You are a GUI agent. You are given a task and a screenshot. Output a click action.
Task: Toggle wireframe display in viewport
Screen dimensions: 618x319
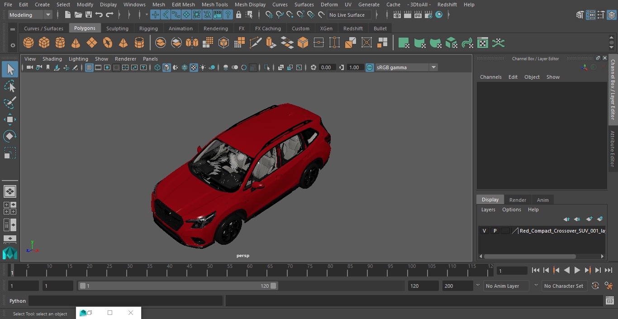(157, 67)
